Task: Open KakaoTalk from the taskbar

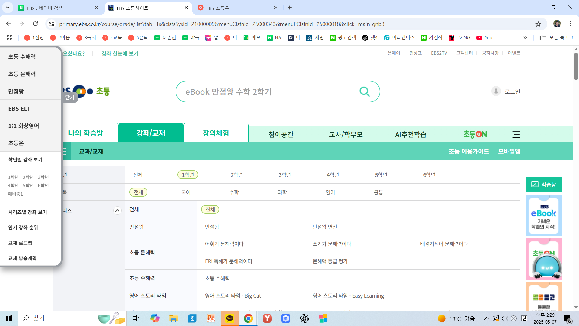Action: pos(229,318)
